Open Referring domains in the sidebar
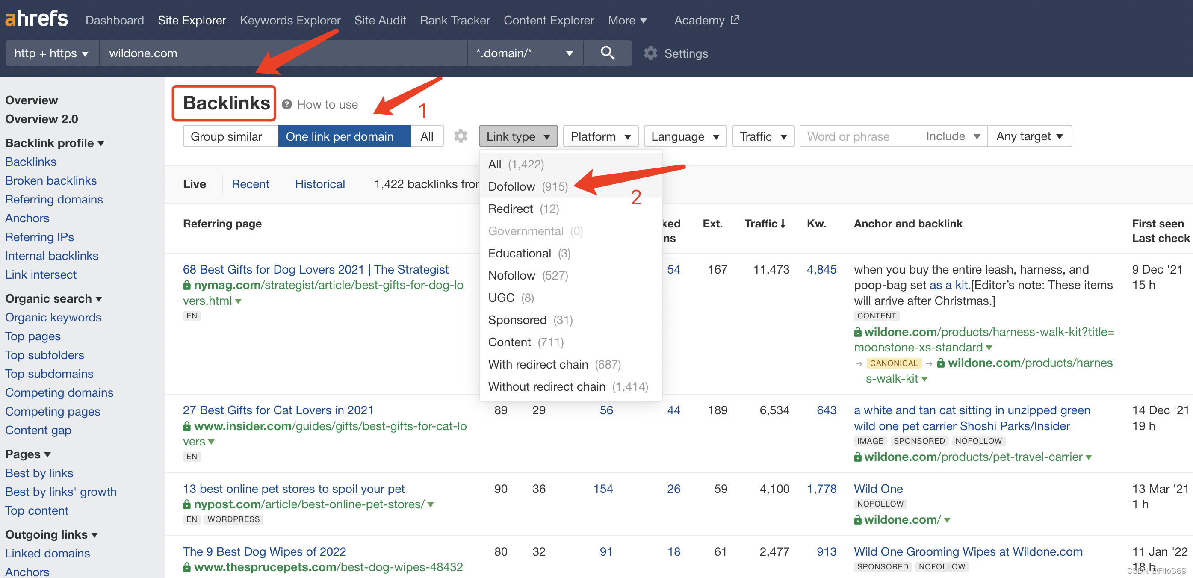The image size is (1193, 578). (54, 199)
